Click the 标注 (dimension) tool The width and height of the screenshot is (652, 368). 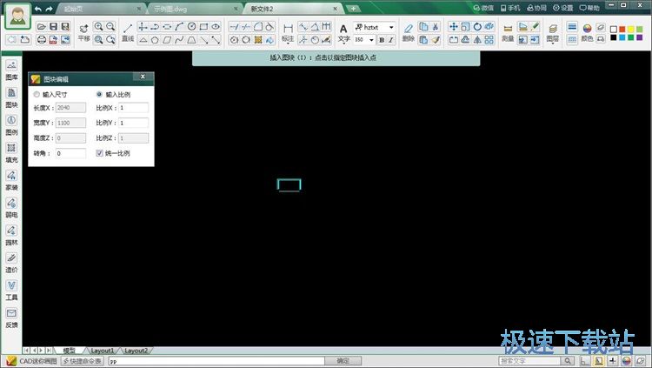click(x=288, y=32)
